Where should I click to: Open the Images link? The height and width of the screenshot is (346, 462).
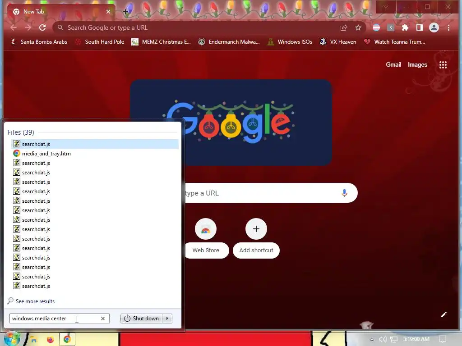[x=417, y=65]
